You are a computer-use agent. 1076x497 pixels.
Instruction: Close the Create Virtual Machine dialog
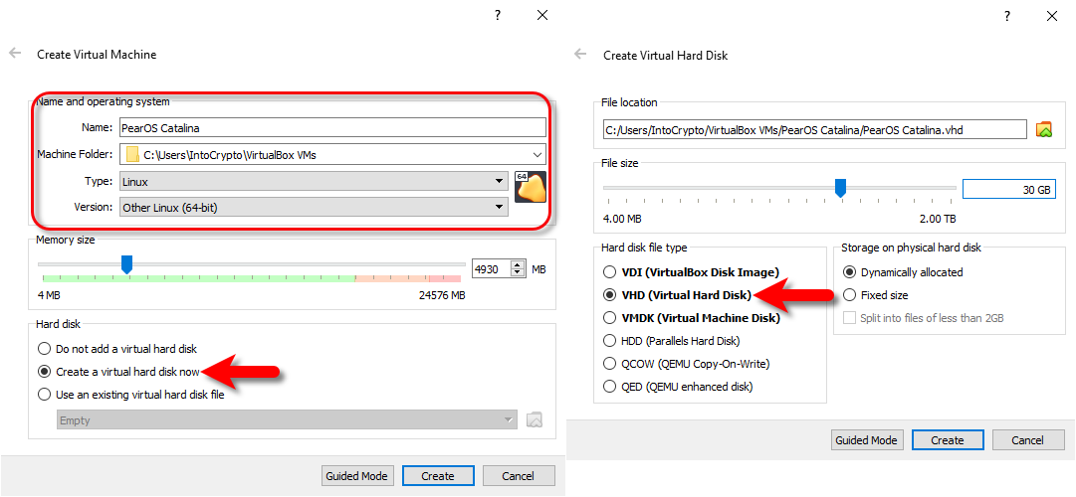click(542, 15)
